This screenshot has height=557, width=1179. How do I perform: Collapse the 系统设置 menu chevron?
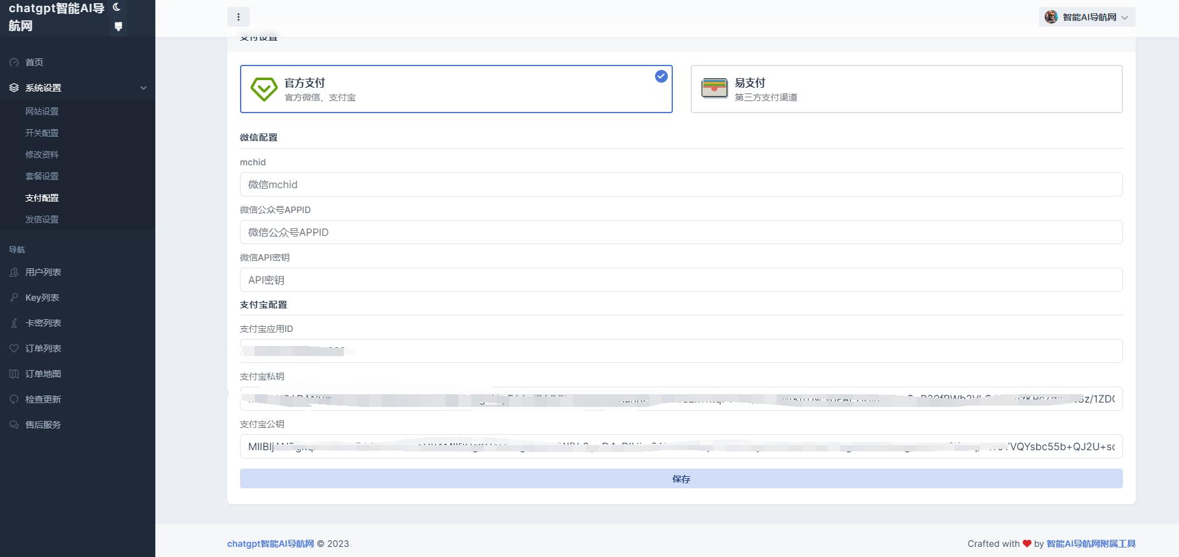(143, 88)
